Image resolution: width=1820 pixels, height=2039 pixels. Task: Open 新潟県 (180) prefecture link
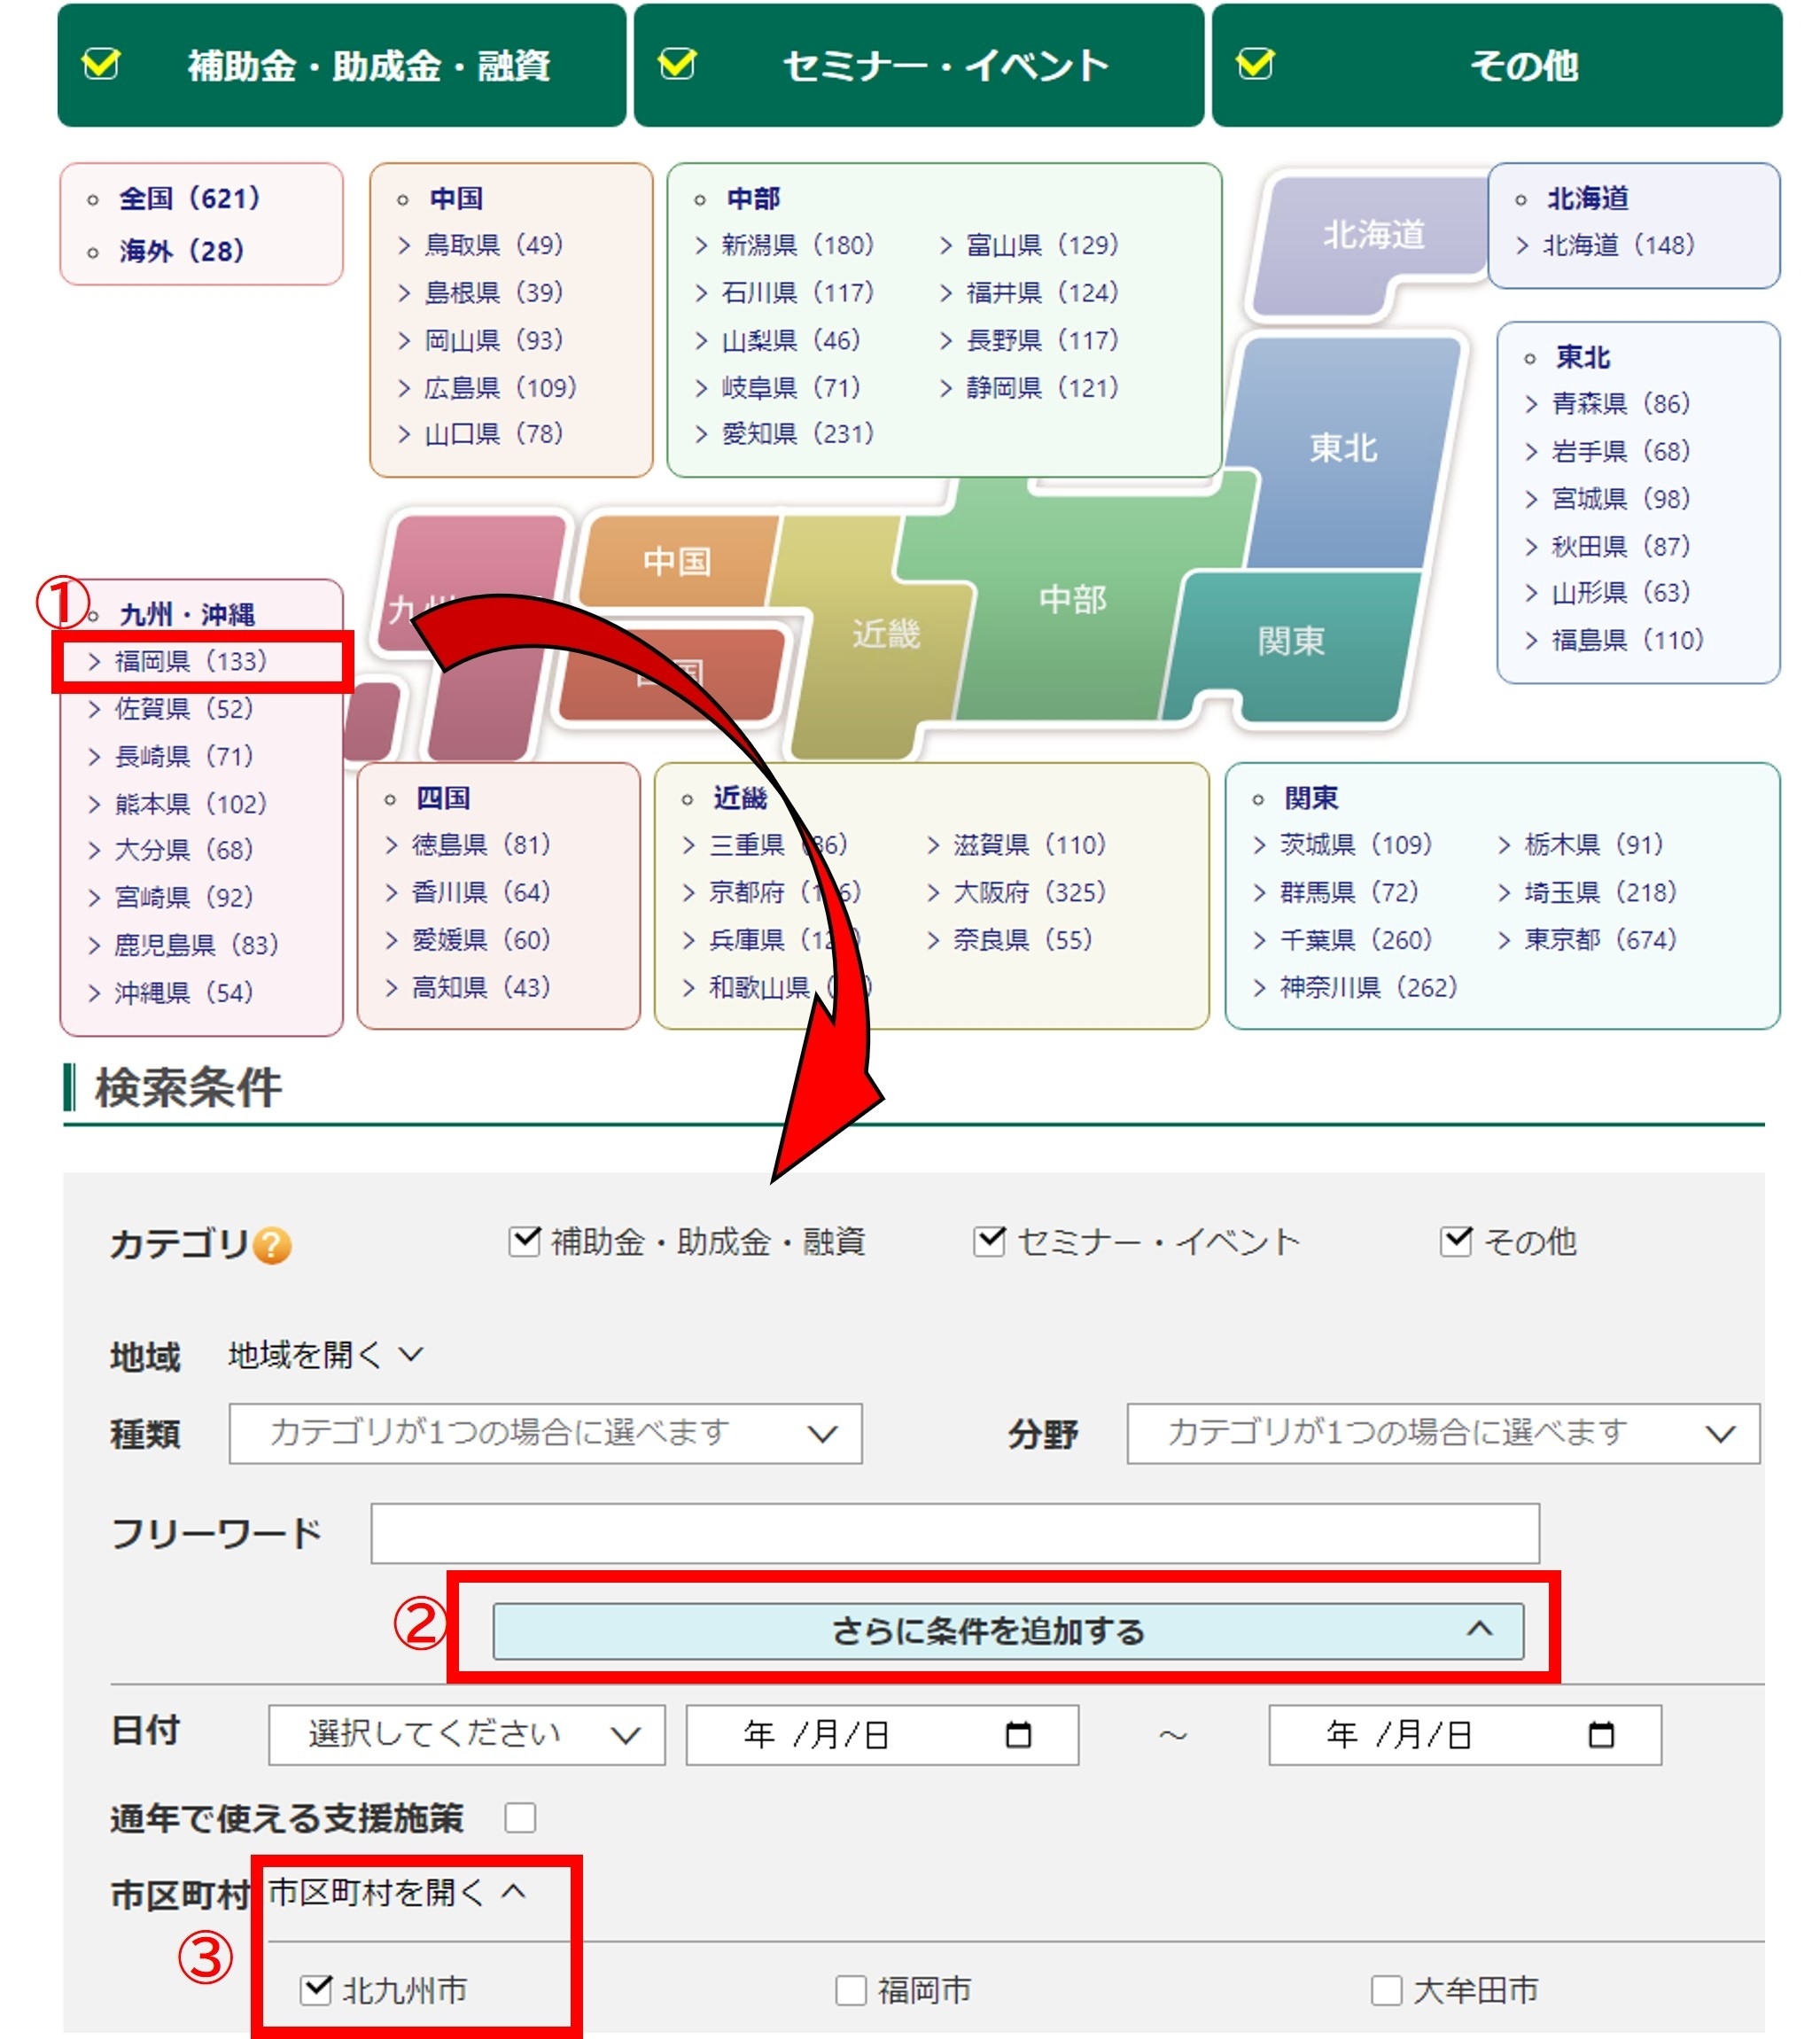pos(797,245)
